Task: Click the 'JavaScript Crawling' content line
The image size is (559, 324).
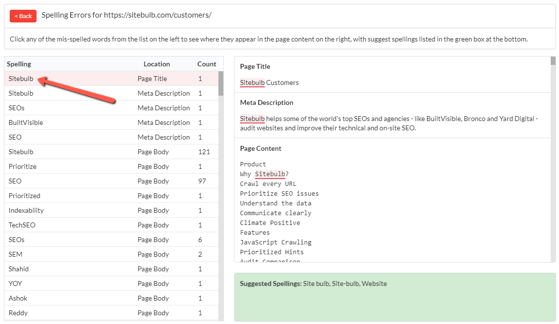Action: pos(276,242)
